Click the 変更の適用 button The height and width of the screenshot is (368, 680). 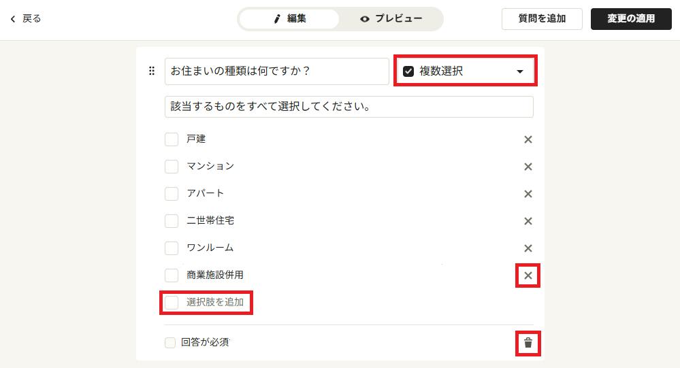coord(631,18)
